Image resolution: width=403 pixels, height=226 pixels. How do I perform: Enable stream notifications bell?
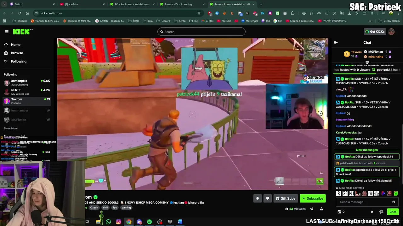(x=257, y=198)
